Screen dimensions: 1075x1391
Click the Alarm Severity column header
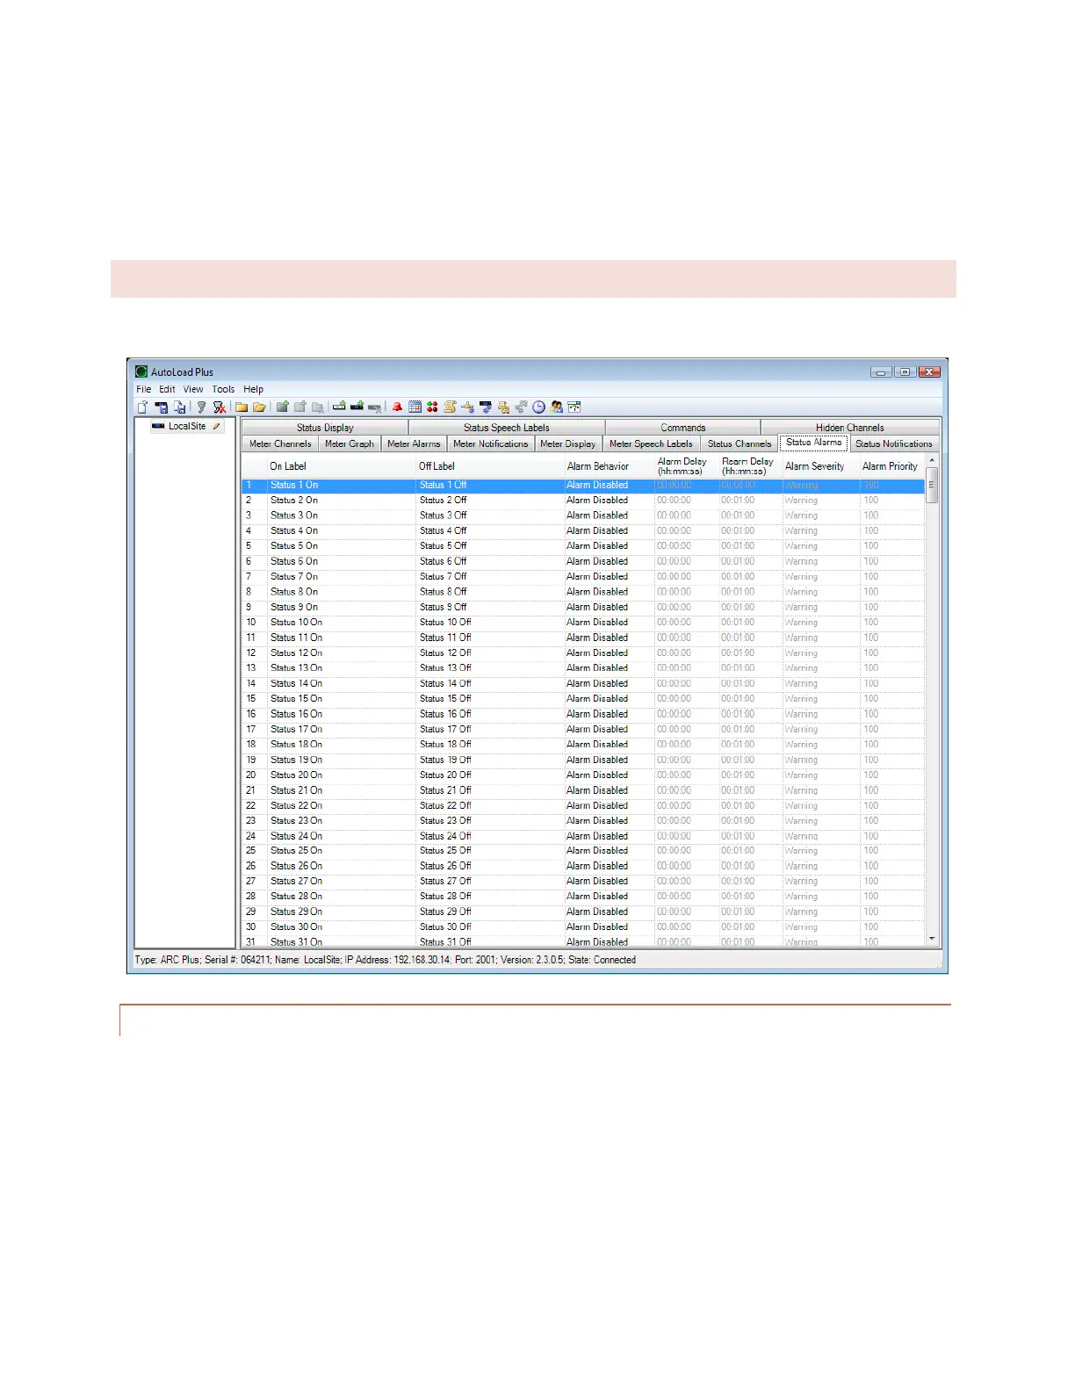pyautogui.click(x=821, y=466)
